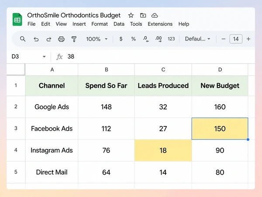Select cell with spend value 112
The image size is (262, 197).
pos(106,129)
